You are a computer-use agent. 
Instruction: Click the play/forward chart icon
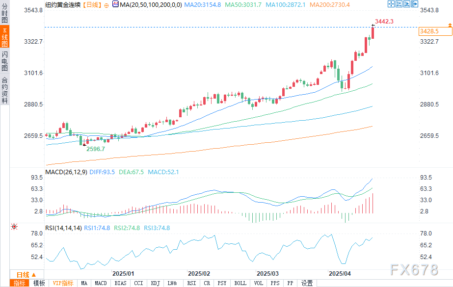pyautogui.click(x=407, y=4)
